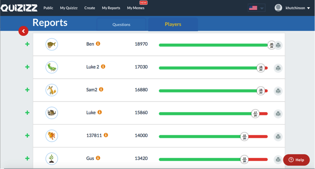Click Luke 2's caterpillar avatar
The height and width of the screenshot is (169, 315).
pos(52,67)
